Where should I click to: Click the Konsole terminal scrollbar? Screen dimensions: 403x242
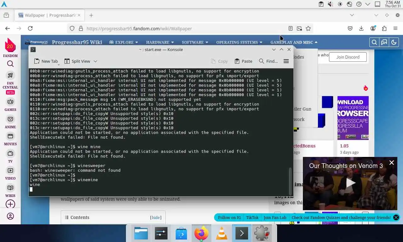tap(290, 181)
